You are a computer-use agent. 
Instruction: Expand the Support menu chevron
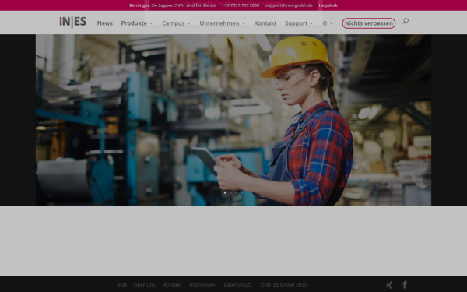[x=311, y=23]
